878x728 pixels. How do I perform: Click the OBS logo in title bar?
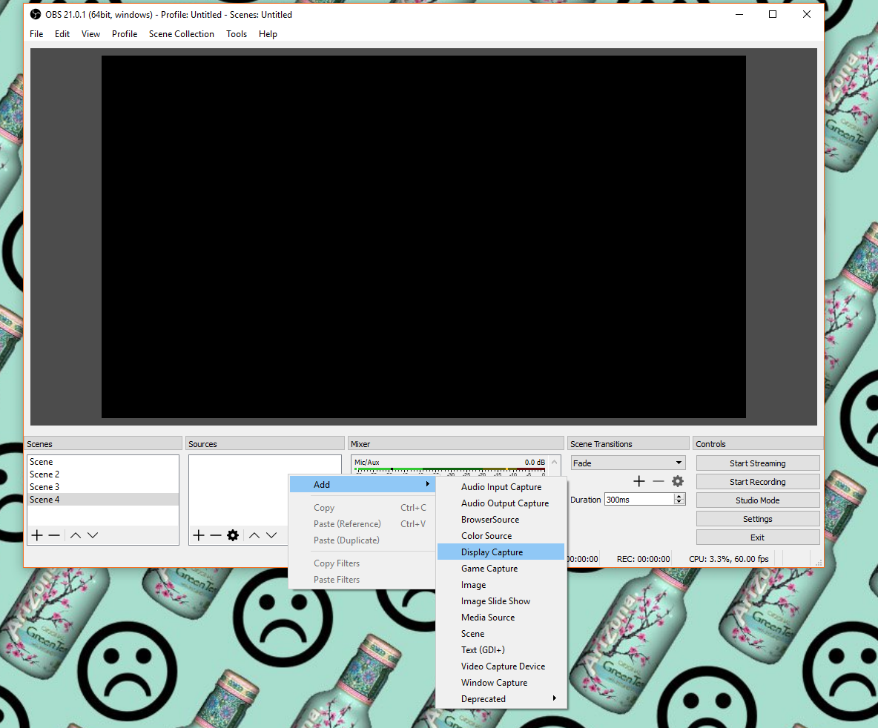point(36,15)
